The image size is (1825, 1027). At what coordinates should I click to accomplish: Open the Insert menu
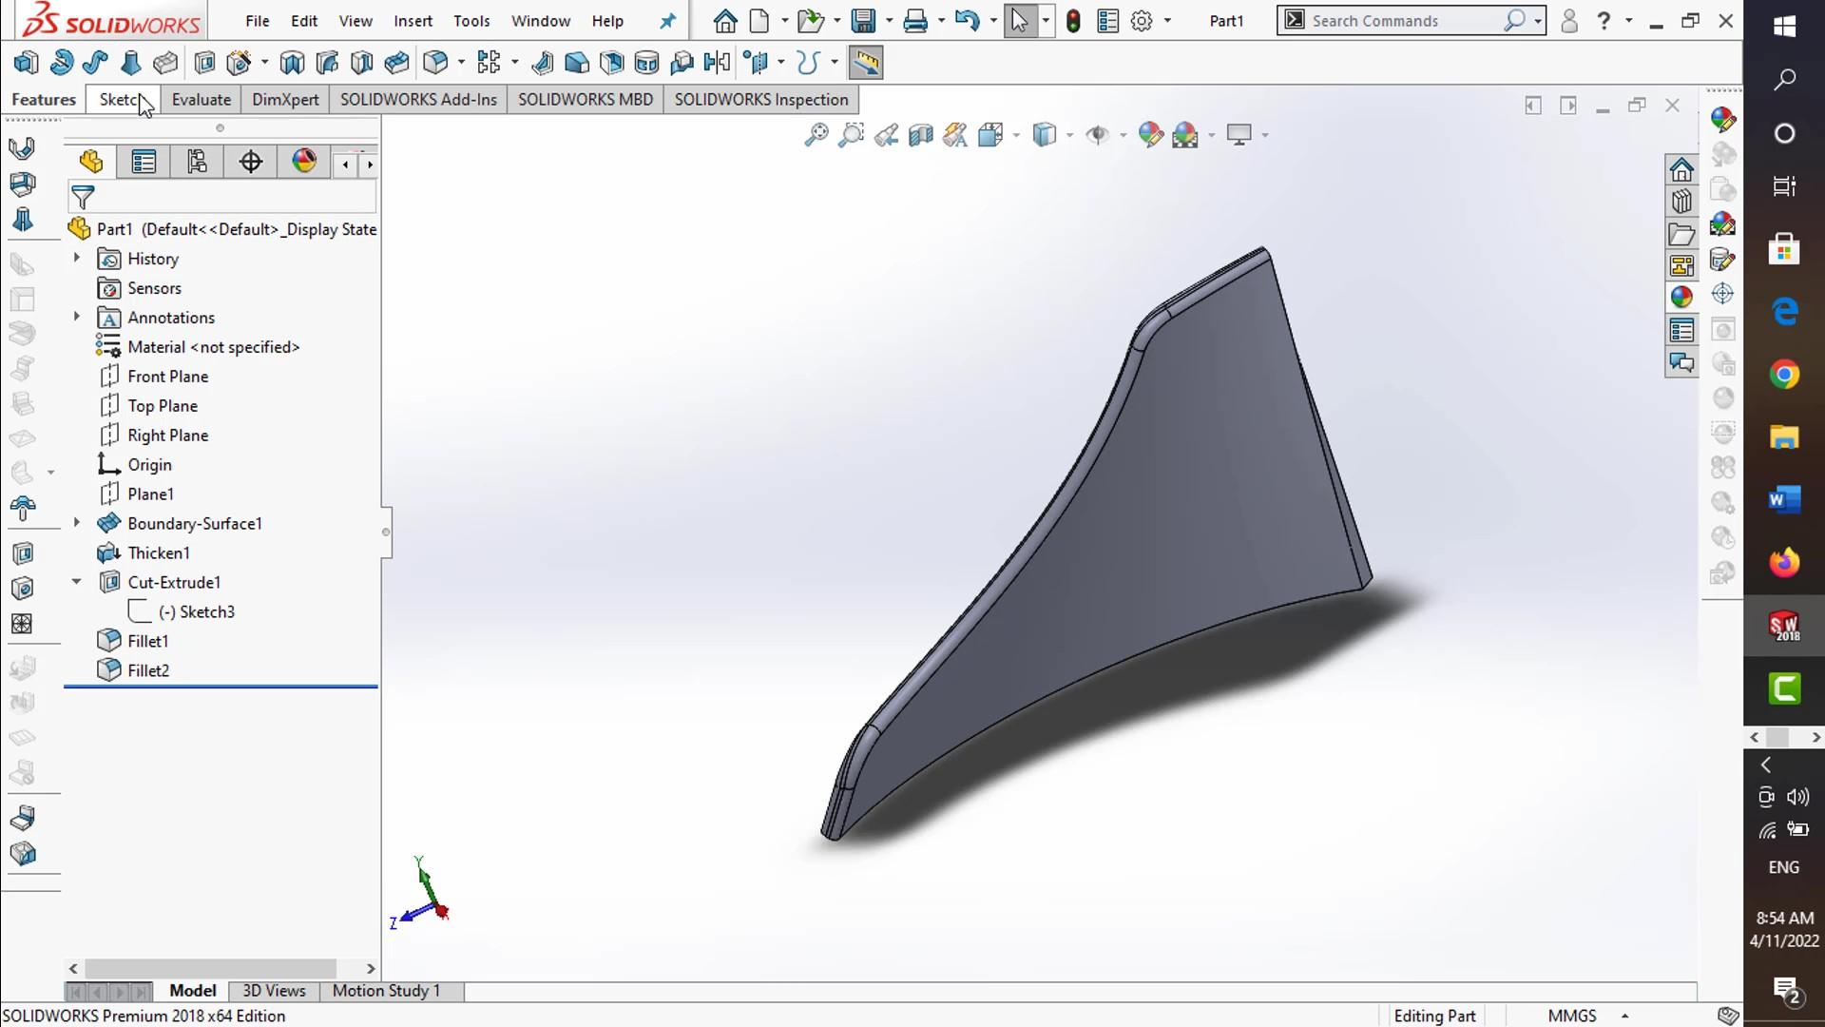(x=413, y=21)
